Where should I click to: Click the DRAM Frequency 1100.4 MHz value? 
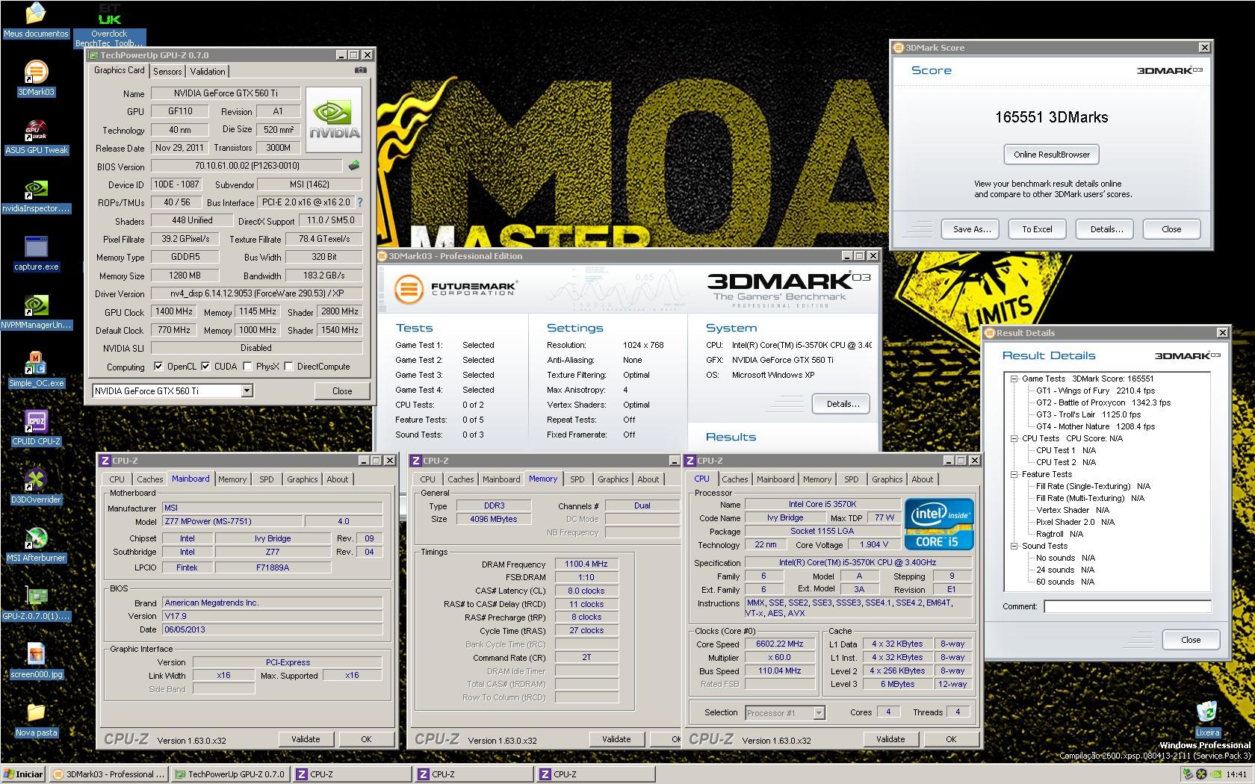586,564
